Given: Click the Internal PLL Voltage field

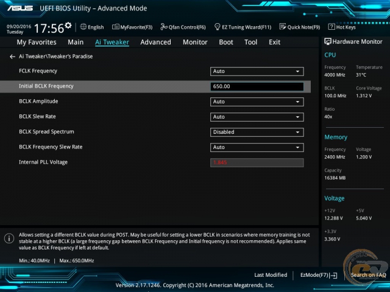Looking at the screenshot, I should (257, 162).
